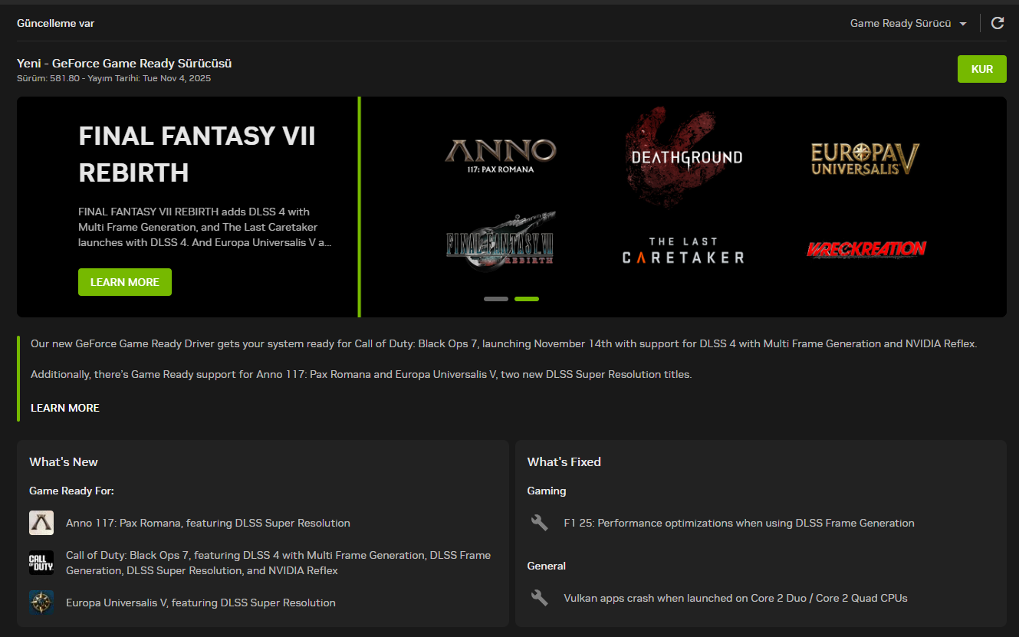Click 'Yeni - GeForce Game Ready Sürücüsü' title
The height and width of the screenshot is (637, 1019).
[x=124, y=63]
